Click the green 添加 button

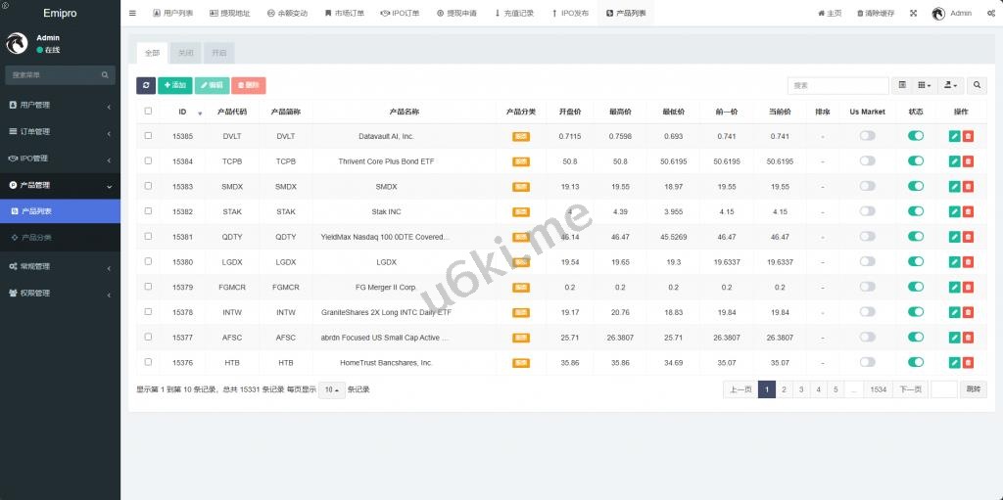[174, 86]
